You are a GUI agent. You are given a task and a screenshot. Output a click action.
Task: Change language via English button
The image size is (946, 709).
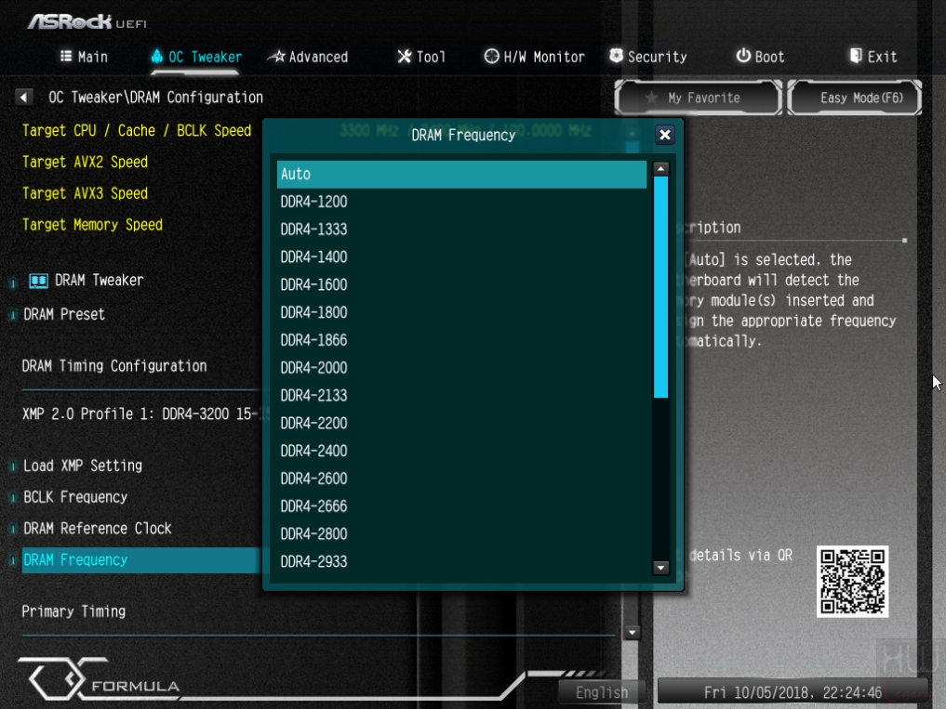click(x=602, y=692)
